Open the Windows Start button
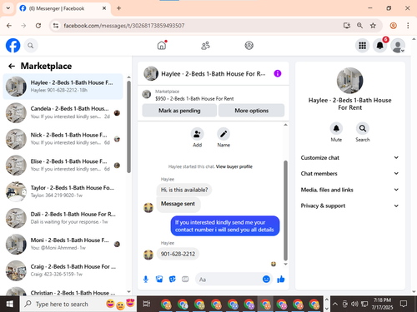This screenshot has height=312, width=417. (x=10, y=304)
